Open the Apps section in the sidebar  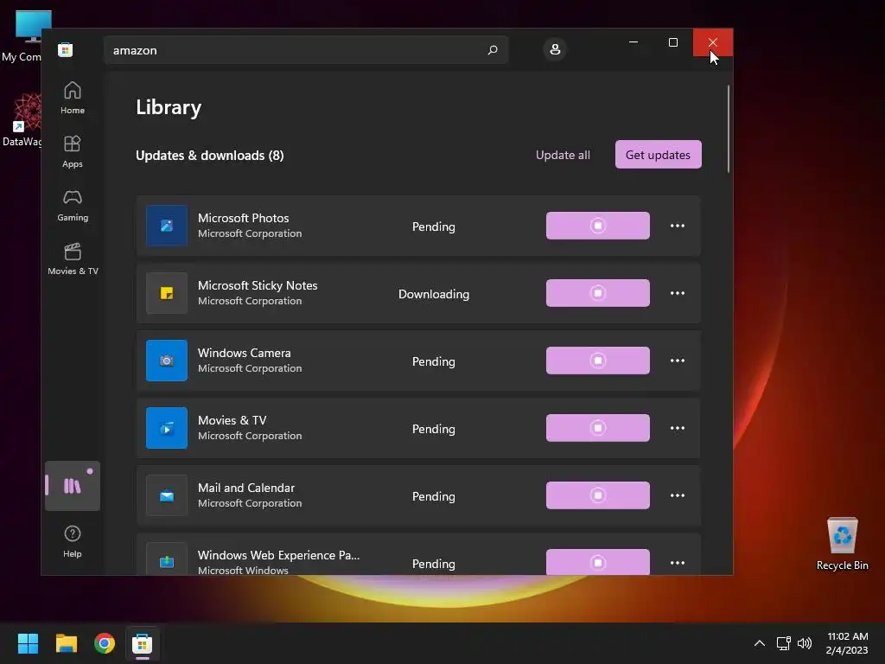(73, 151)
